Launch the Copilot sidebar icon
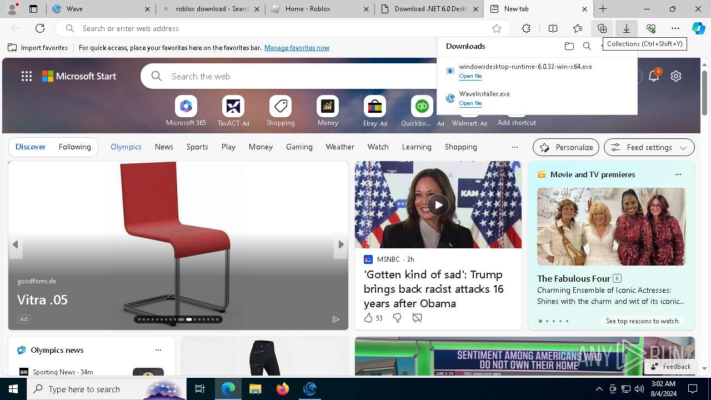Image resolution: width=711 pixels, height=400 pixels. click(x=698, y=28)
